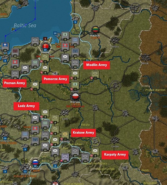
Task: Click the Bratislava capital flag marker
Action: point(35,163)
